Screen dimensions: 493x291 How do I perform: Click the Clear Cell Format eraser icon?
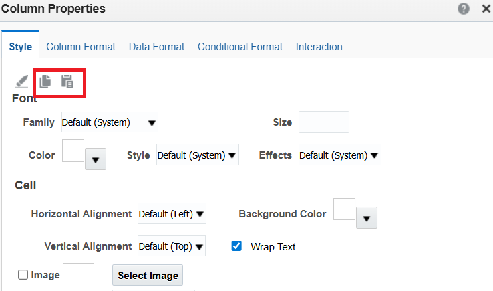tap(21, 82)
